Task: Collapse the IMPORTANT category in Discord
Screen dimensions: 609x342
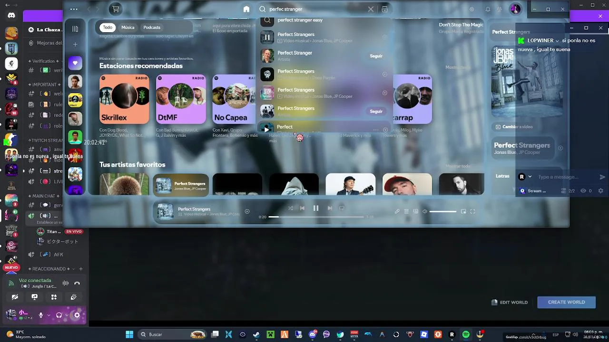Action: pyautogui.click(x=44, y=85)
